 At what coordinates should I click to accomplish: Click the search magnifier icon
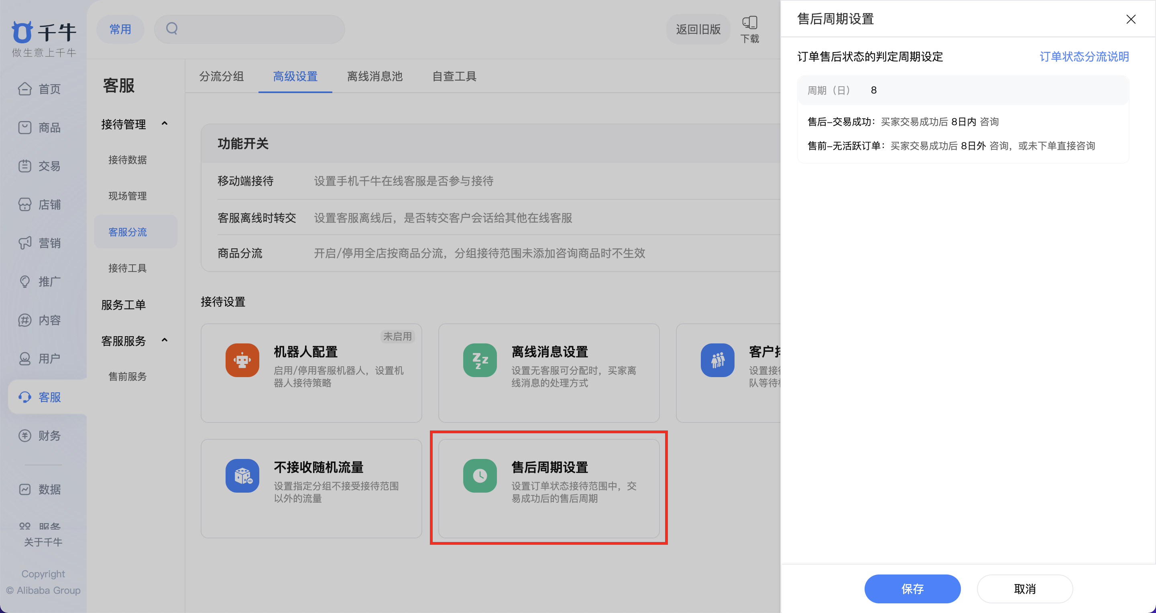tap(172, 29)
